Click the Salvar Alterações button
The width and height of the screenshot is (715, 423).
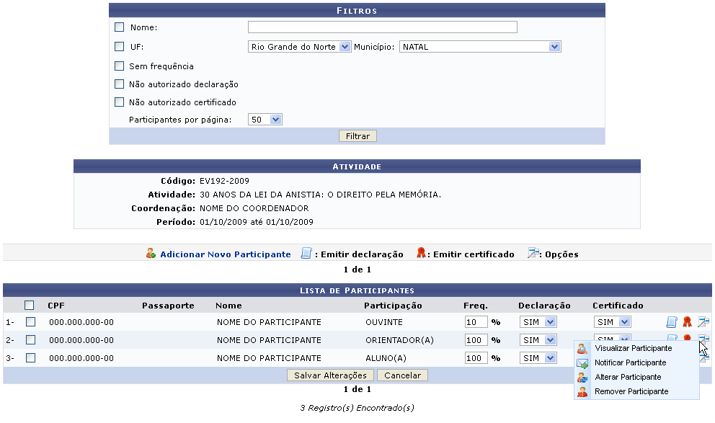[x=331, y=375]
